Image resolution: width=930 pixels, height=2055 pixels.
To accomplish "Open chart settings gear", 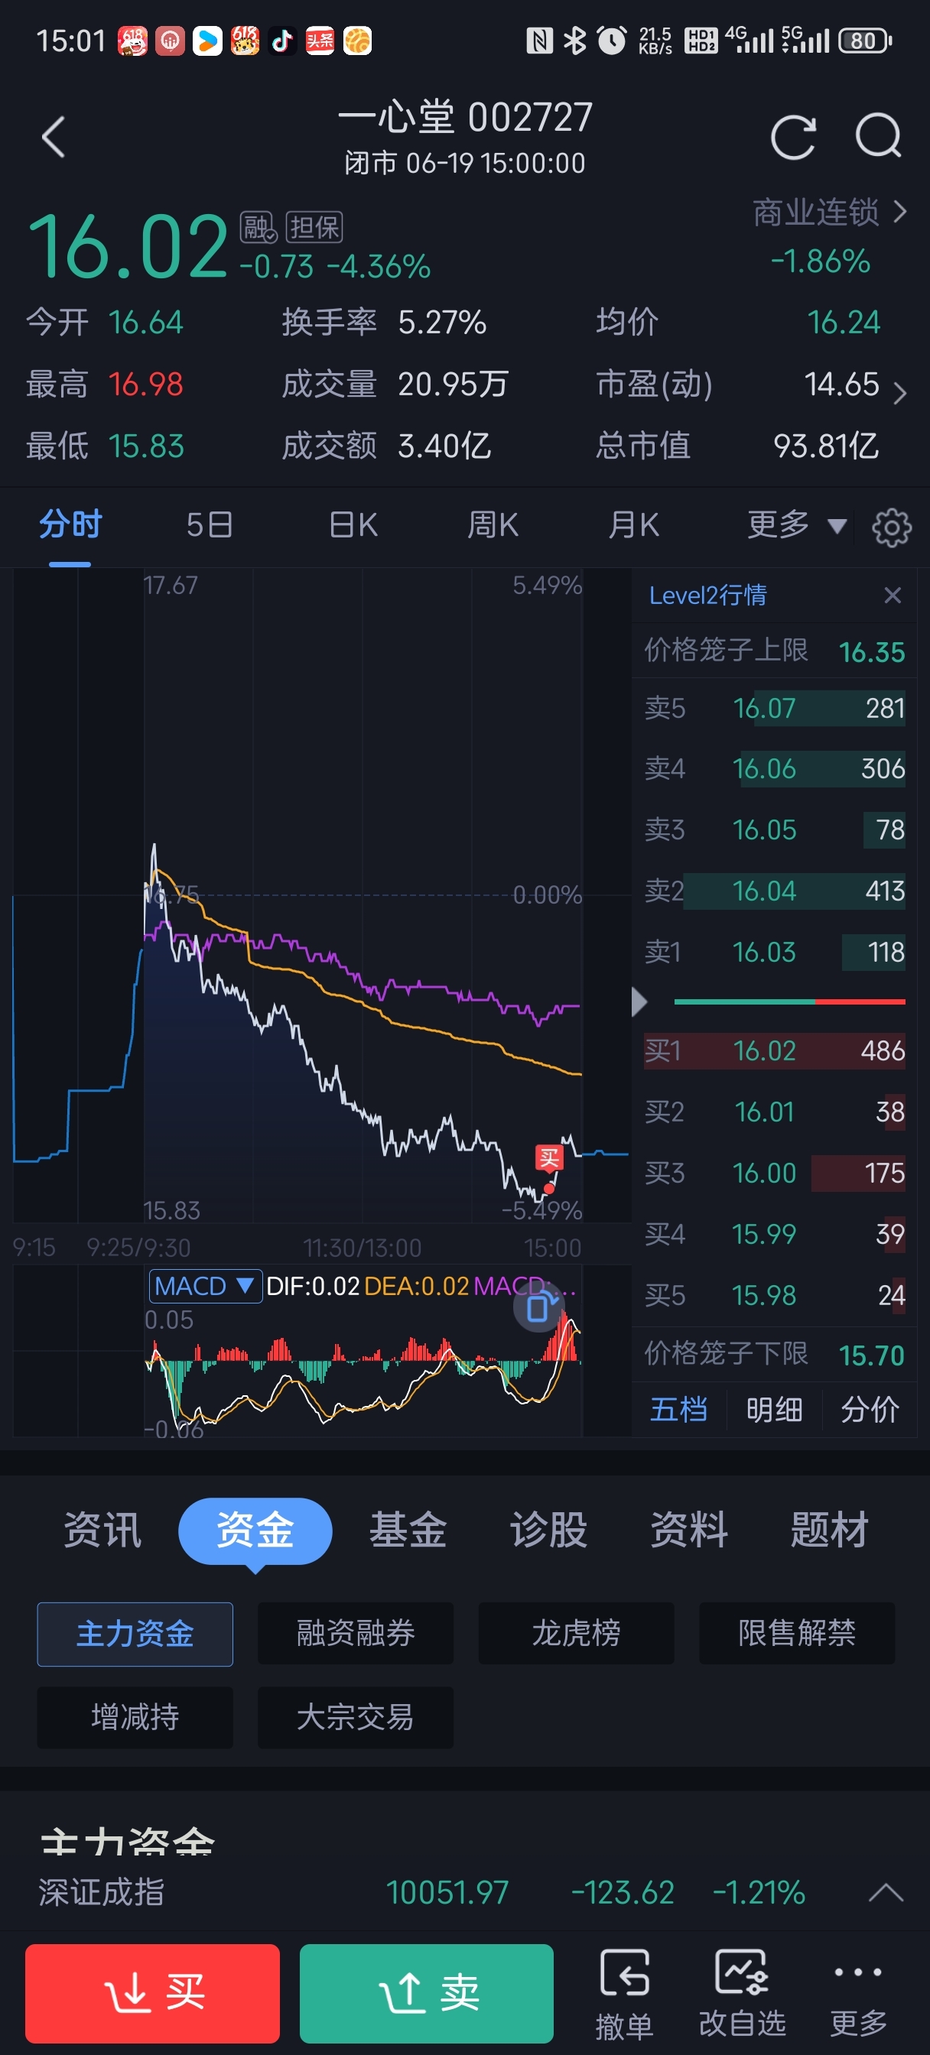I will 891,528.
